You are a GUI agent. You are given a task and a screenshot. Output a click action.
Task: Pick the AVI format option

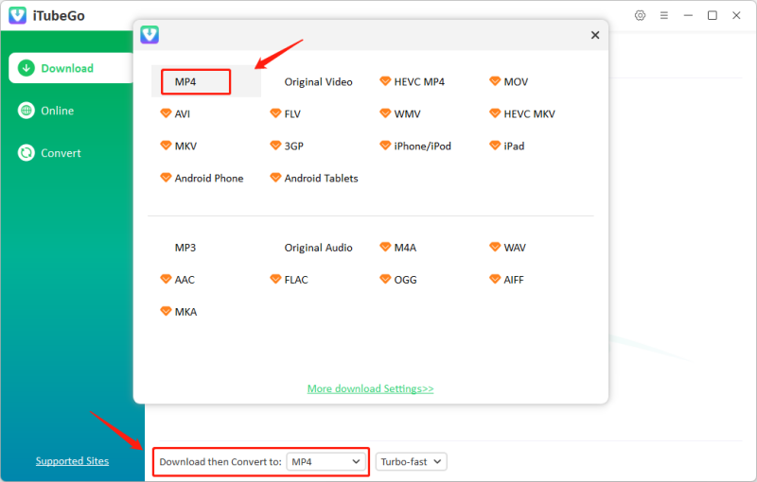click(x=182, y=114)
